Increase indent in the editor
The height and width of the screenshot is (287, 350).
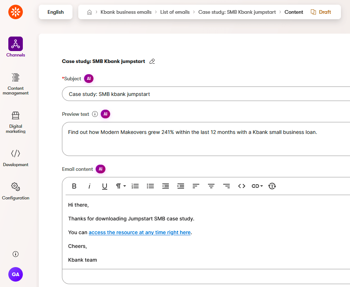point(181,186)
